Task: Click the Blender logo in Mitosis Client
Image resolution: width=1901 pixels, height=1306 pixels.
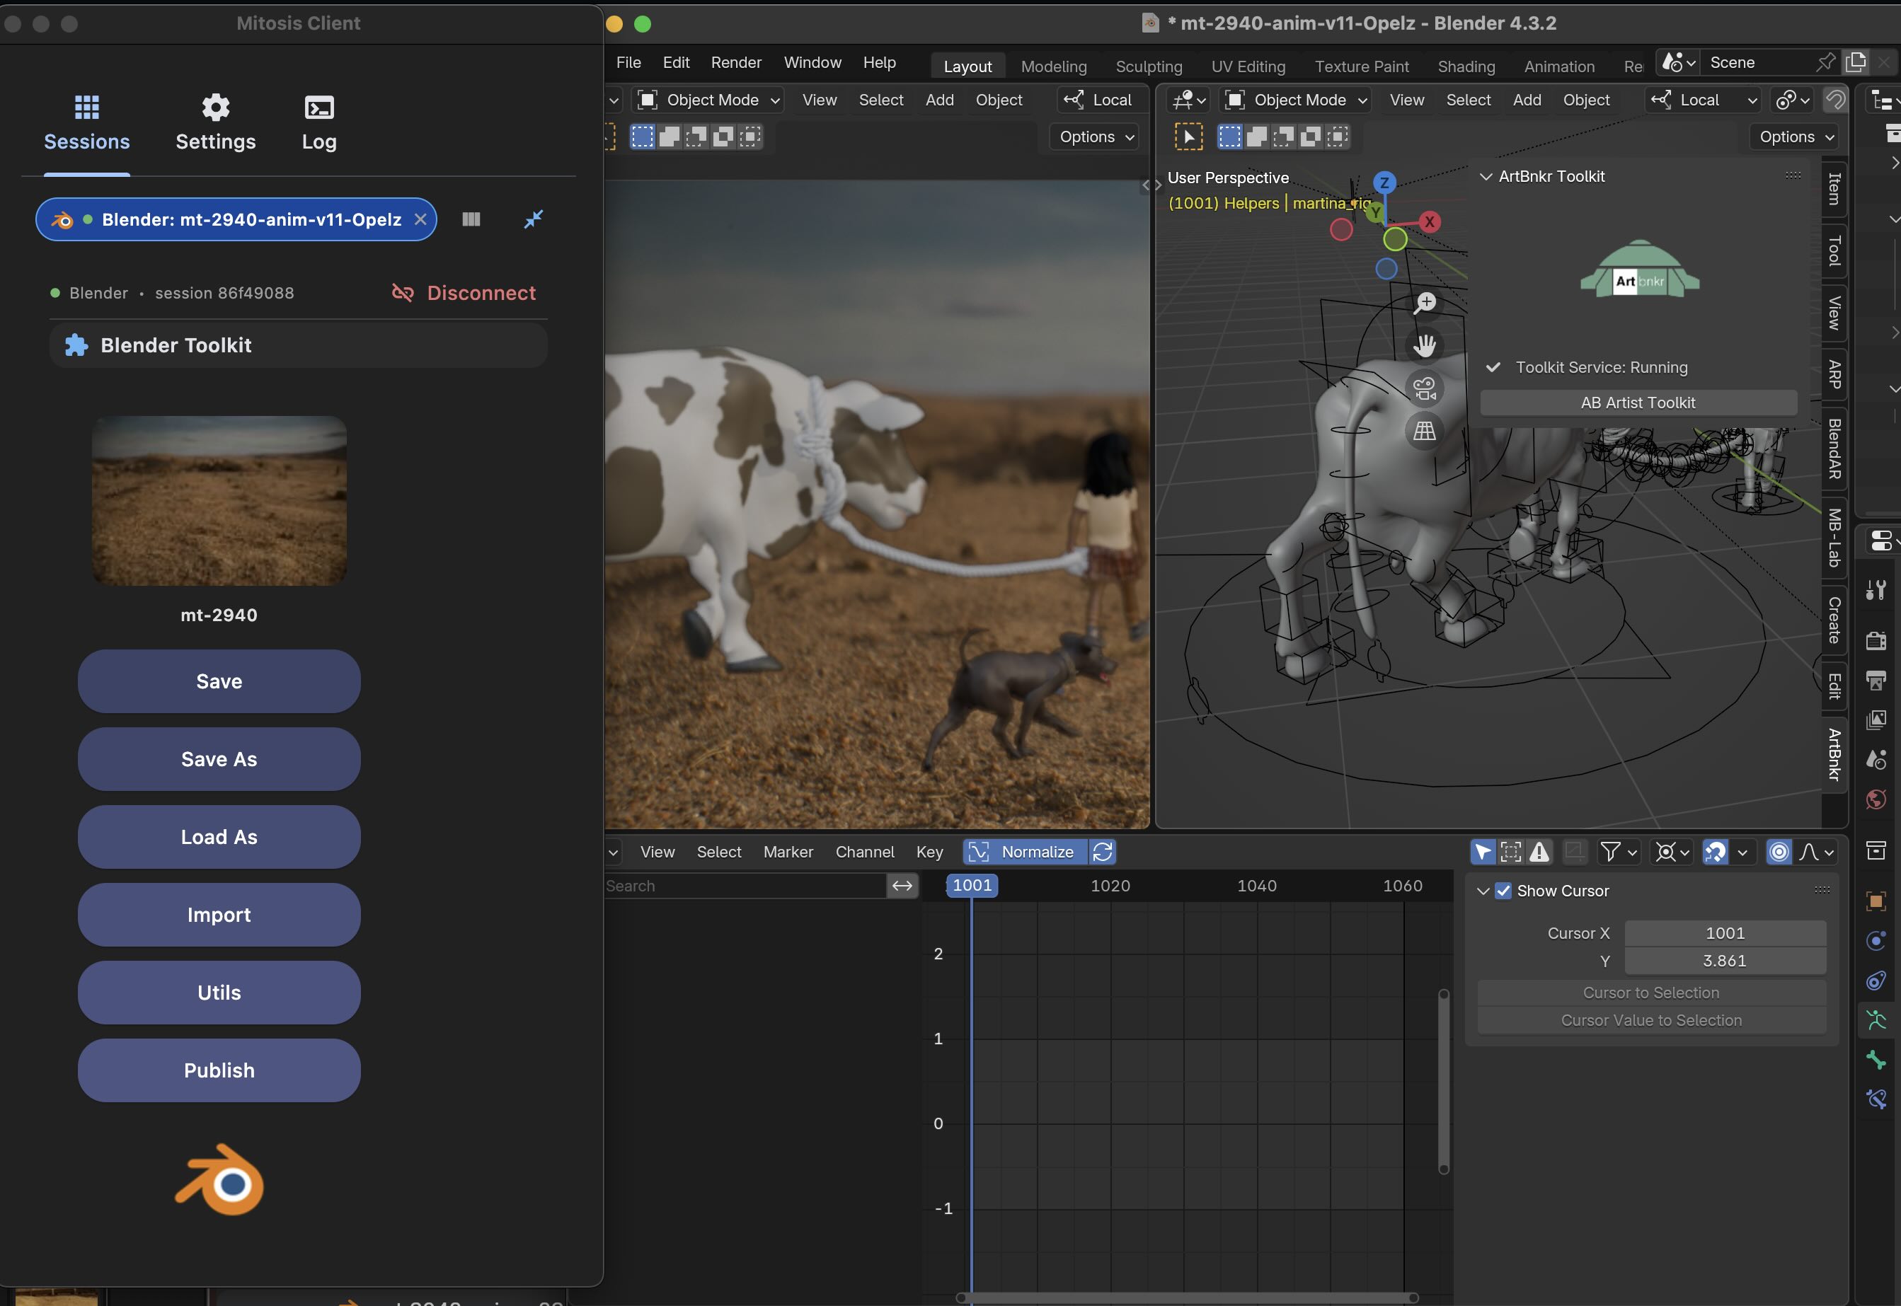Action: click(x=219, y=1180)
